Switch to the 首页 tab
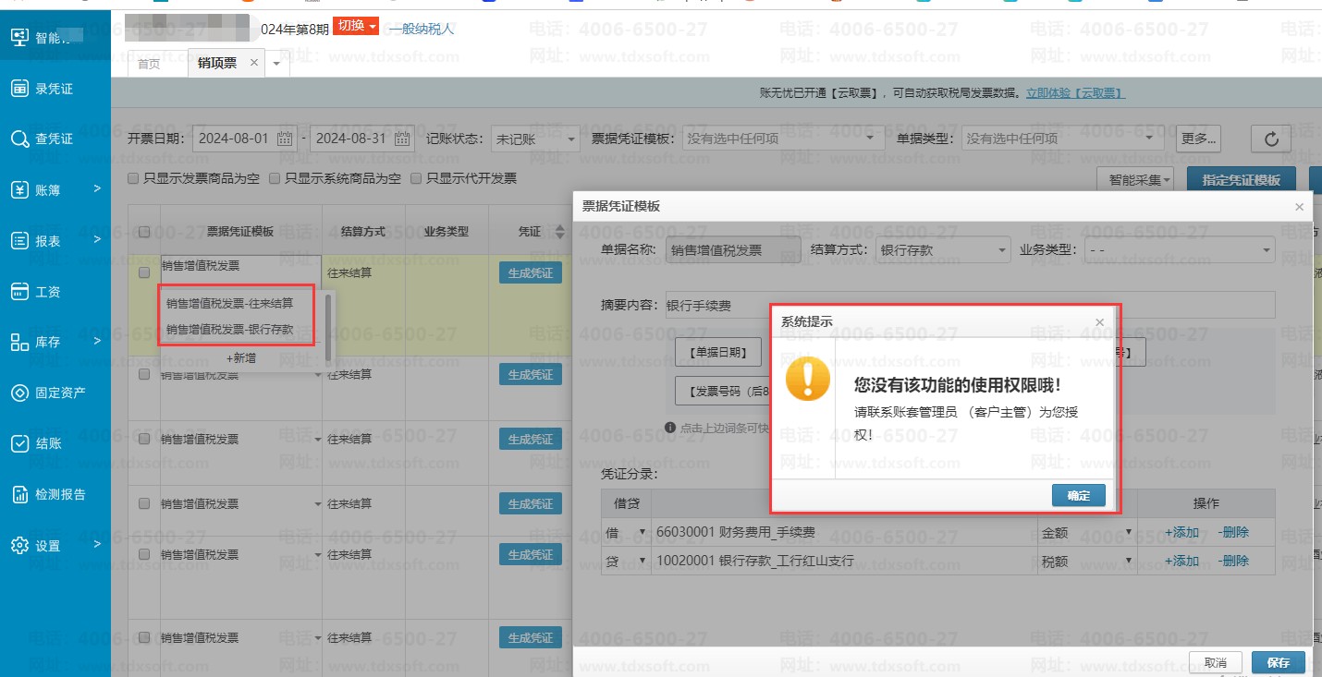Screen dimensions: 1322x677 [149, 64]
